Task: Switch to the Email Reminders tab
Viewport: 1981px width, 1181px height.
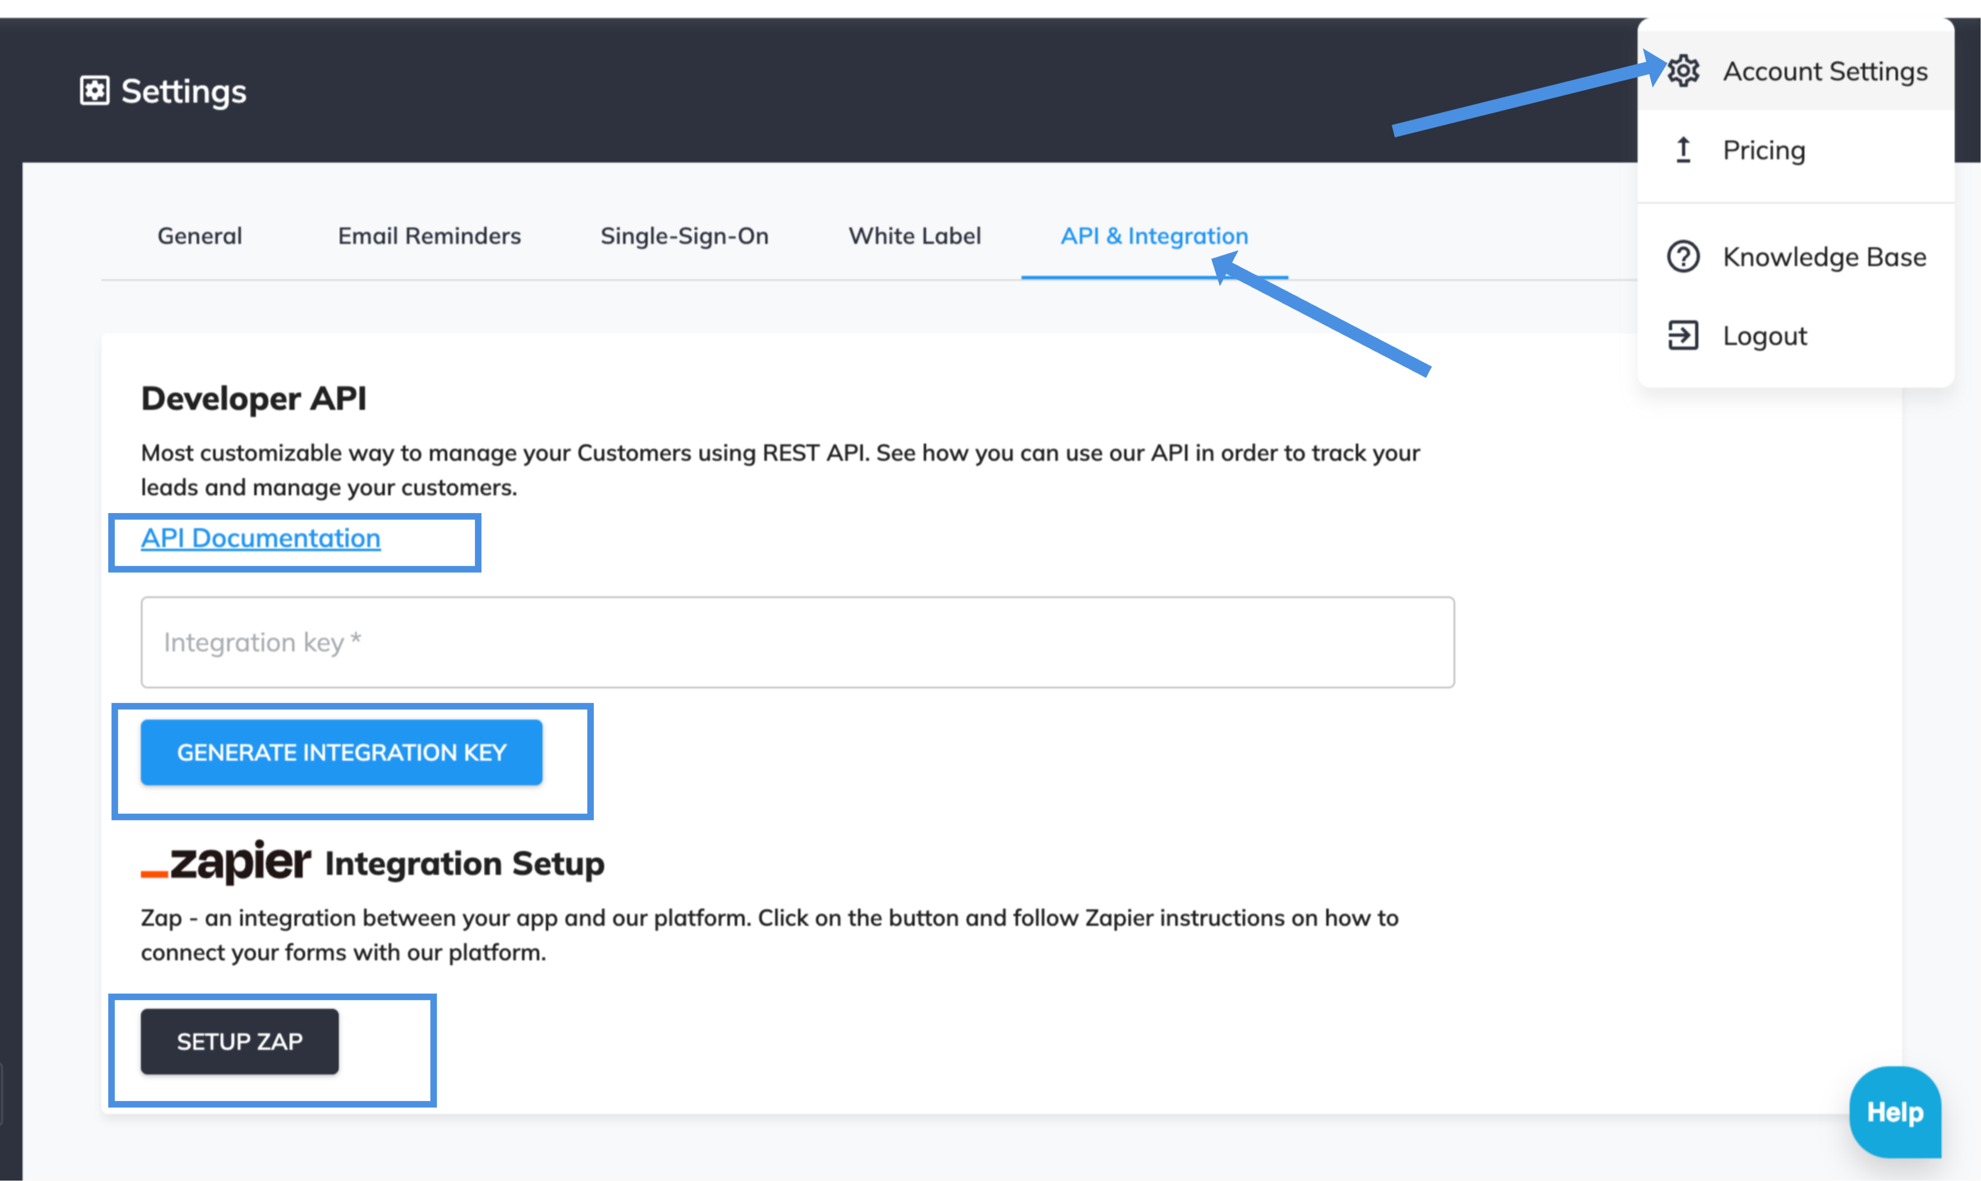Action: [x=430, y=235]
